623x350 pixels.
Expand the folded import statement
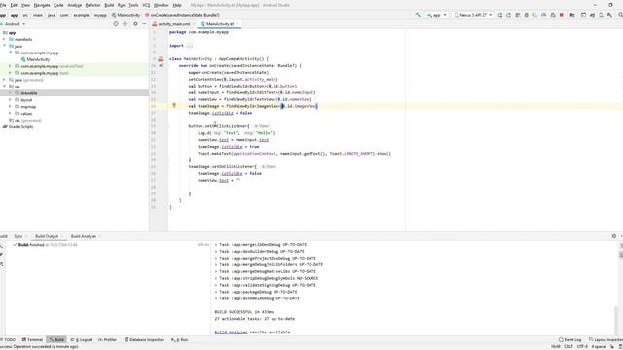190,46
